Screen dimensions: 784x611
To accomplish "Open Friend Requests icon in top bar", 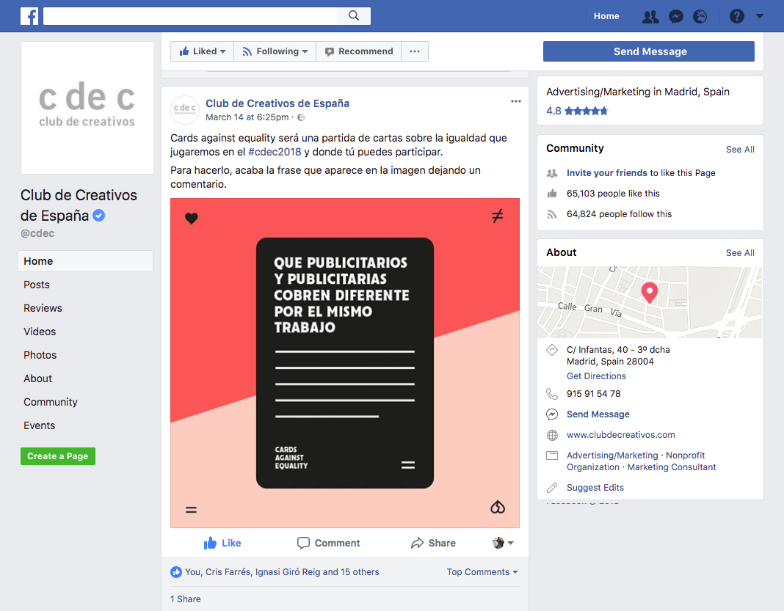I will [650, 16].
